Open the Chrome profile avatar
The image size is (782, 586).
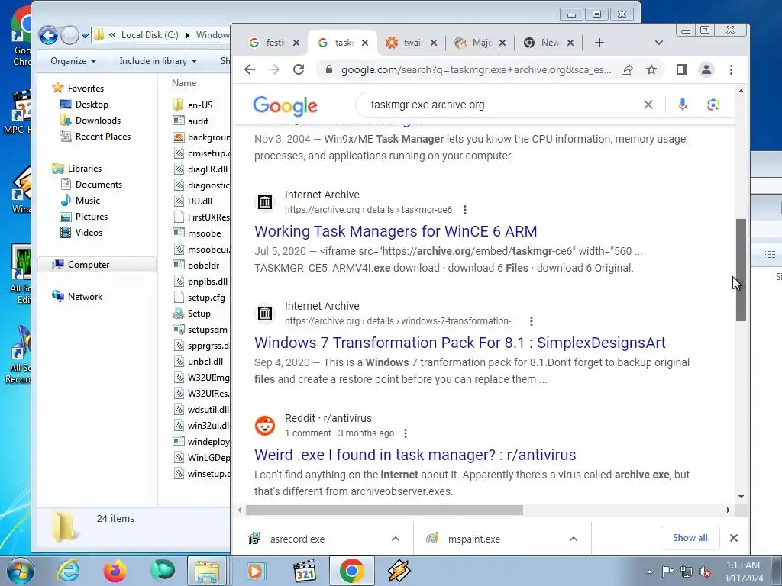706,69
